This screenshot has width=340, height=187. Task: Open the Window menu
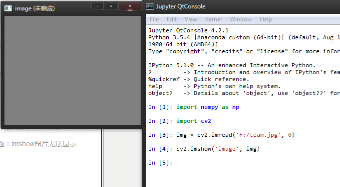pos(241,19)
